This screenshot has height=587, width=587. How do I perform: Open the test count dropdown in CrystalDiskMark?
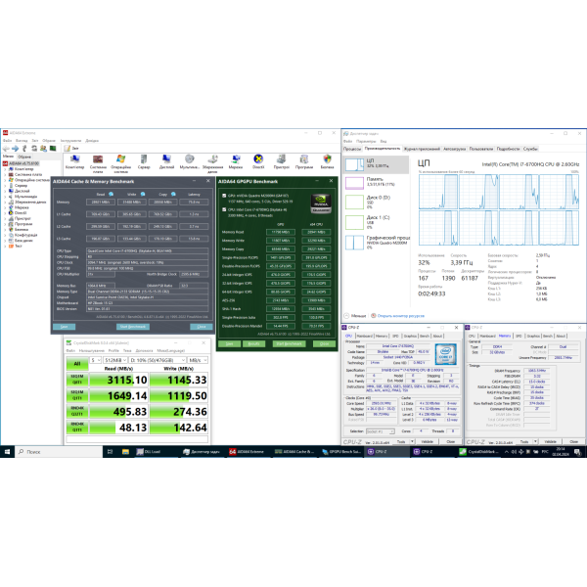96,360
